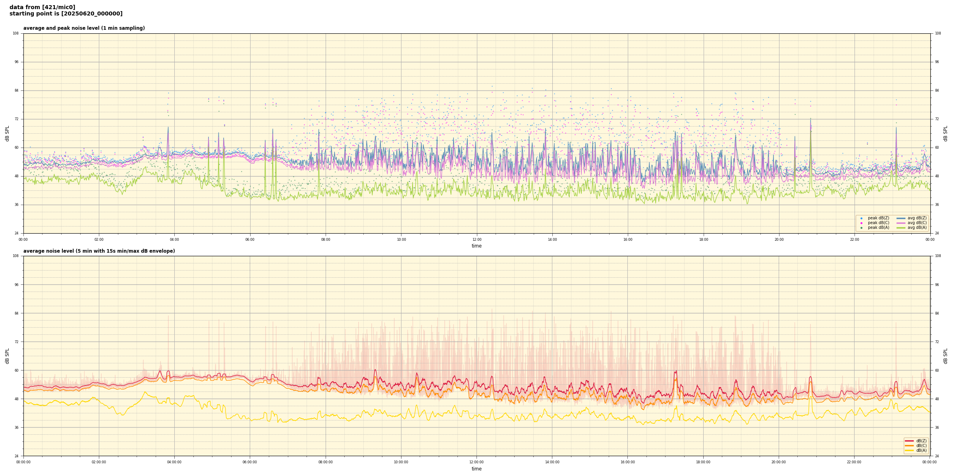
Task: Click the 'average noise level (5 min' chart title
Action: pyautogui.click(x=99, y=251)
